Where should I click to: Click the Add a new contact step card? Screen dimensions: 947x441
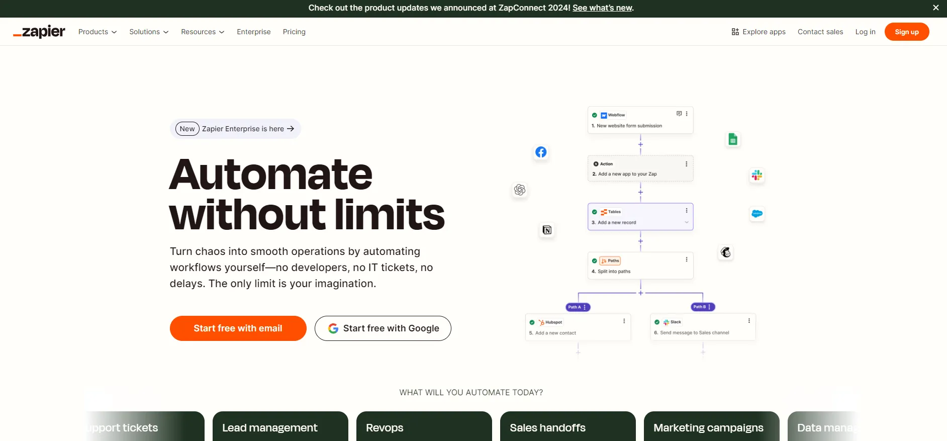(578, 327)
